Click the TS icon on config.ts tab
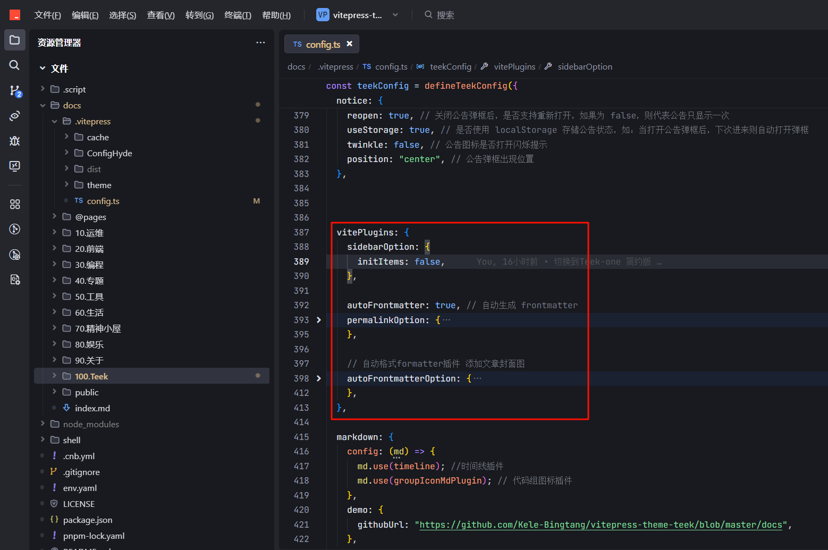The image size is (828, 550). (x=297, y=45)
